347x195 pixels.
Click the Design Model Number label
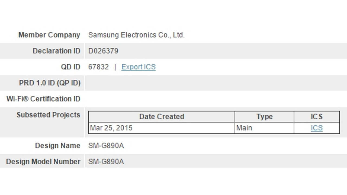tap(42, 161)
